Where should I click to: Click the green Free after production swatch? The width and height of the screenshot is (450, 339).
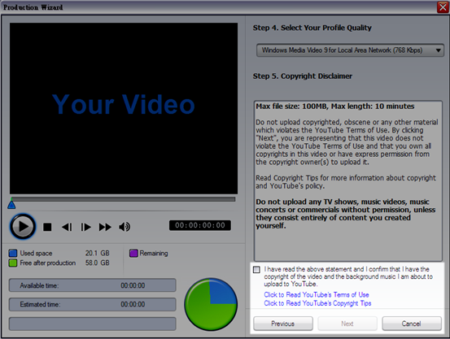point(13,263)
